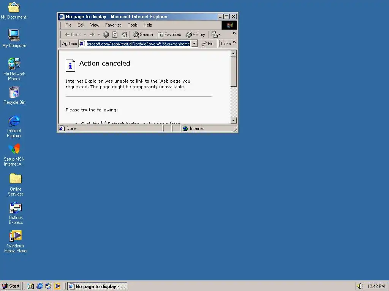Click Show Desktop quick launch icon
The height and width of the screenshot is (291, 389).
click(30, 286)
